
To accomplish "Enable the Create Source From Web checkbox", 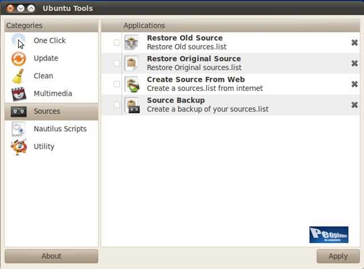I will (x=117, y=84).
